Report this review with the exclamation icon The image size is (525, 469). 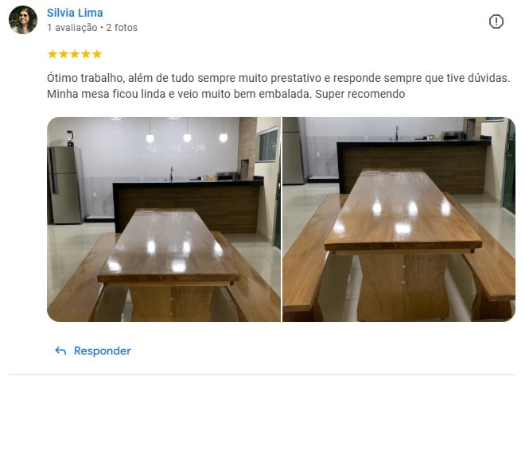tap(496, 21)
